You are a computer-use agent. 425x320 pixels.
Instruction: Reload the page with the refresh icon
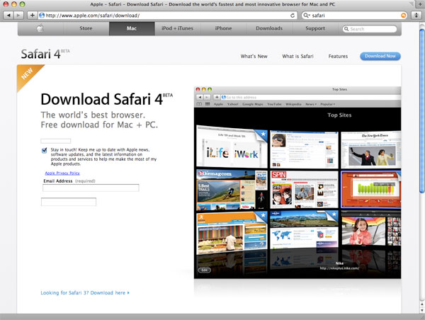[293, 16]
